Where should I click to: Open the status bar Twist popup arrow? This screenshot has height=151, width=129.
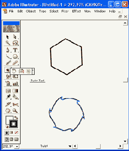70,146
